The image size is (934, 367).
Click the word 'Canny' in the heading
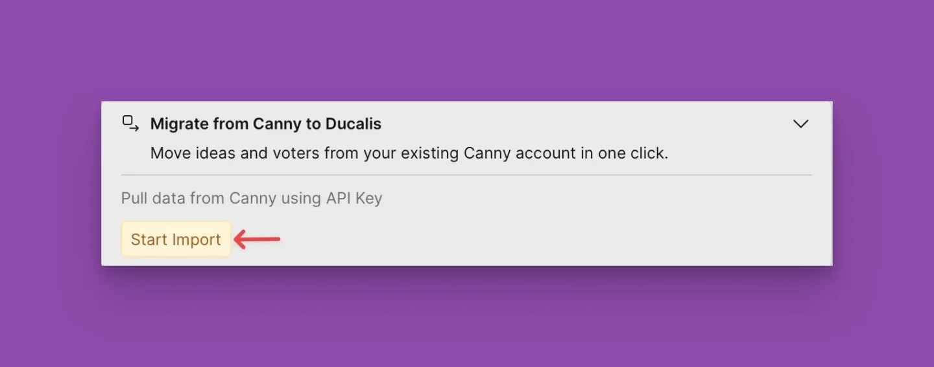point(274,124)
